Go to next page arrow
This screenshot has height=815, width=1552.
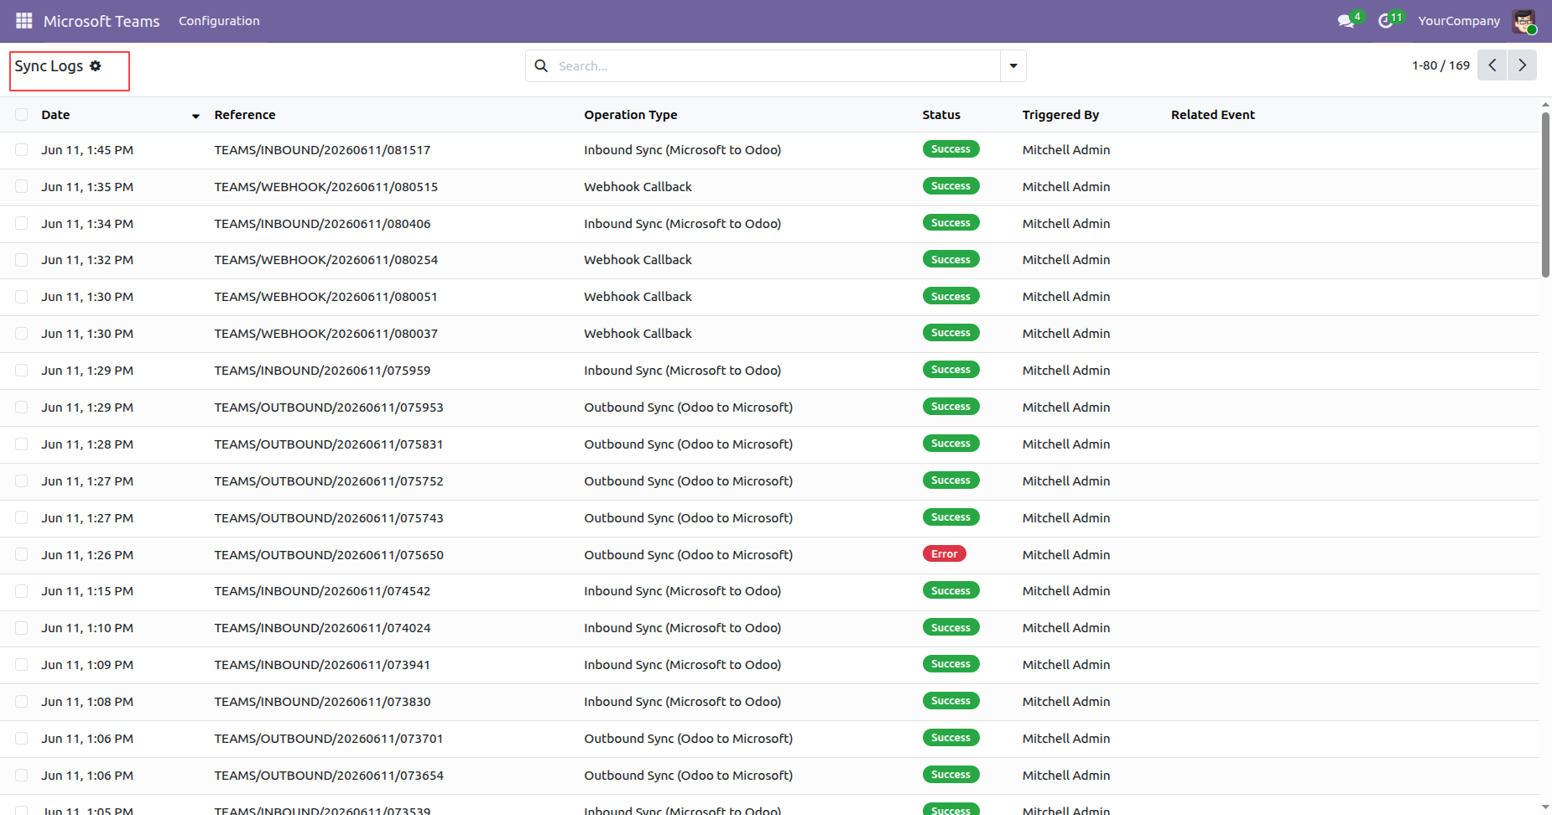click(x=1522, y=65)
